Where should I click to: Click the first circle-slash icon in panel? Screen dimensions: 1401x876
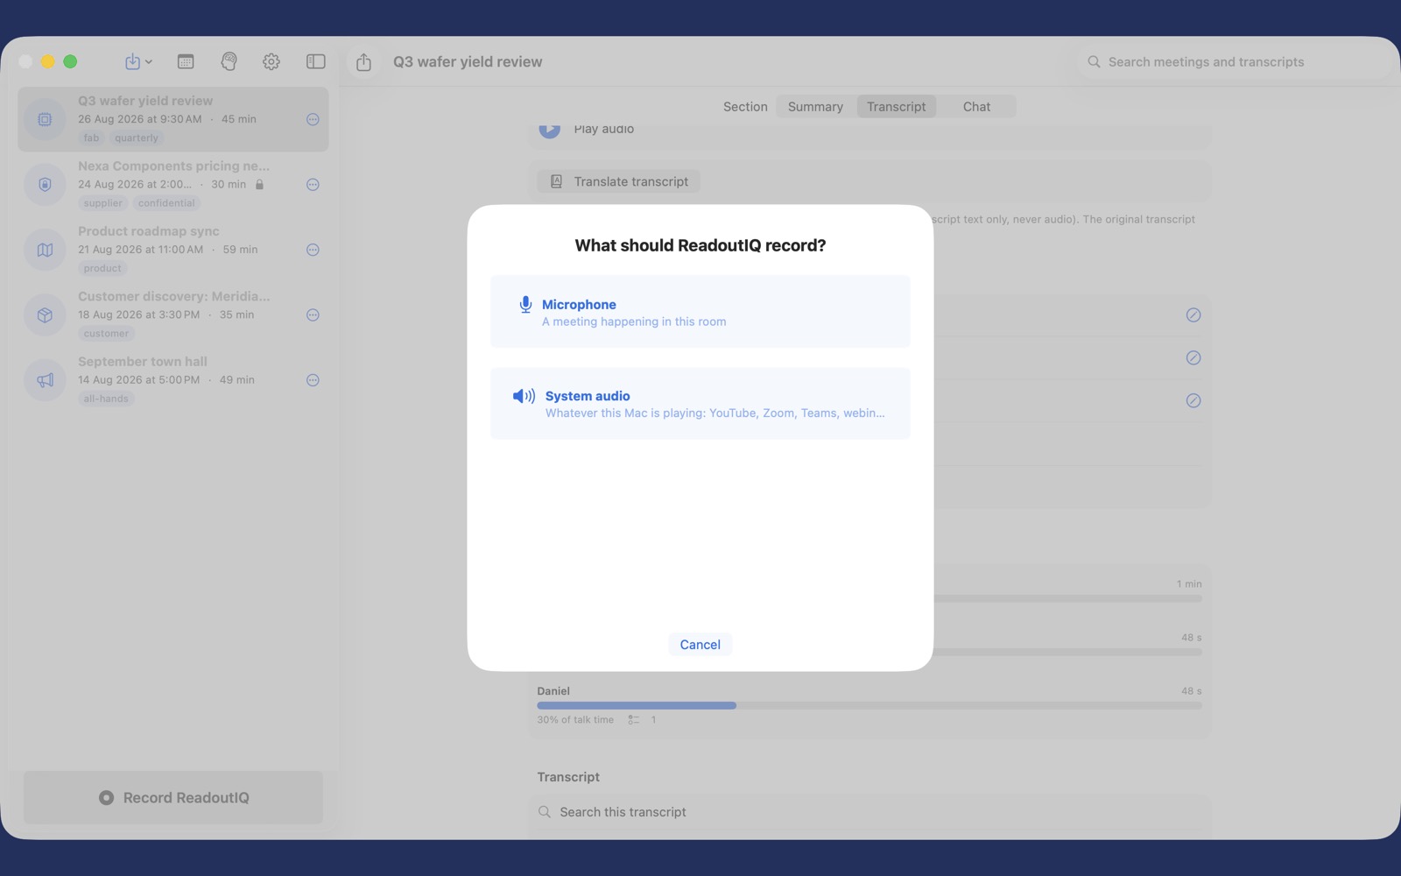click(x=1193, y=315)
